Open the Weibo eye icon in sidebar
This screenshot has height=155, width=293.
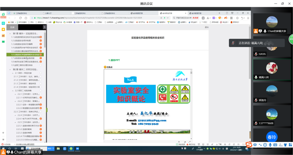coord(3,35)
